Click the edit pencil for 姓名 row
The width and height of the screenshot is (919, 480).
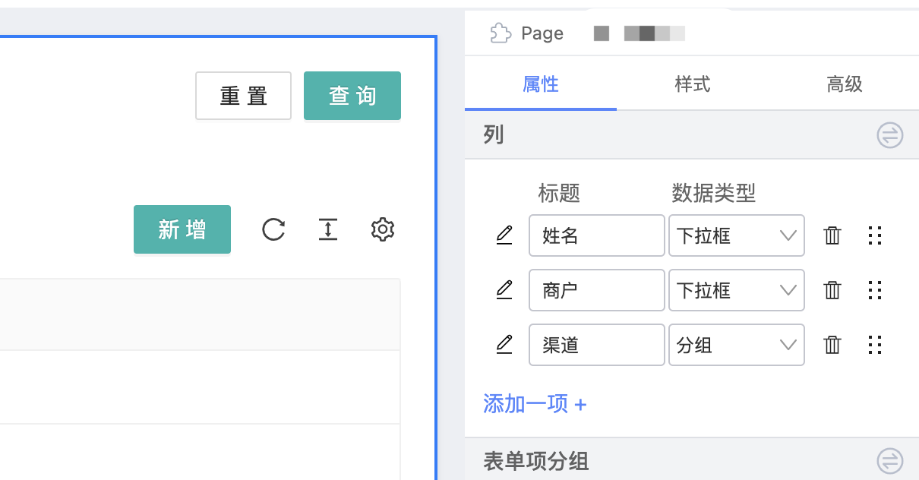coord(504,235)
